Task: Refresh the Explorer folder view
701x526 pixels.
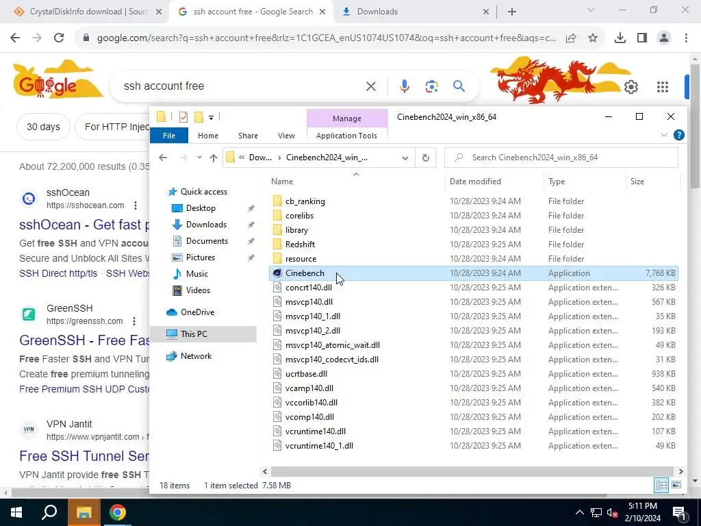Action: (426, 158)
